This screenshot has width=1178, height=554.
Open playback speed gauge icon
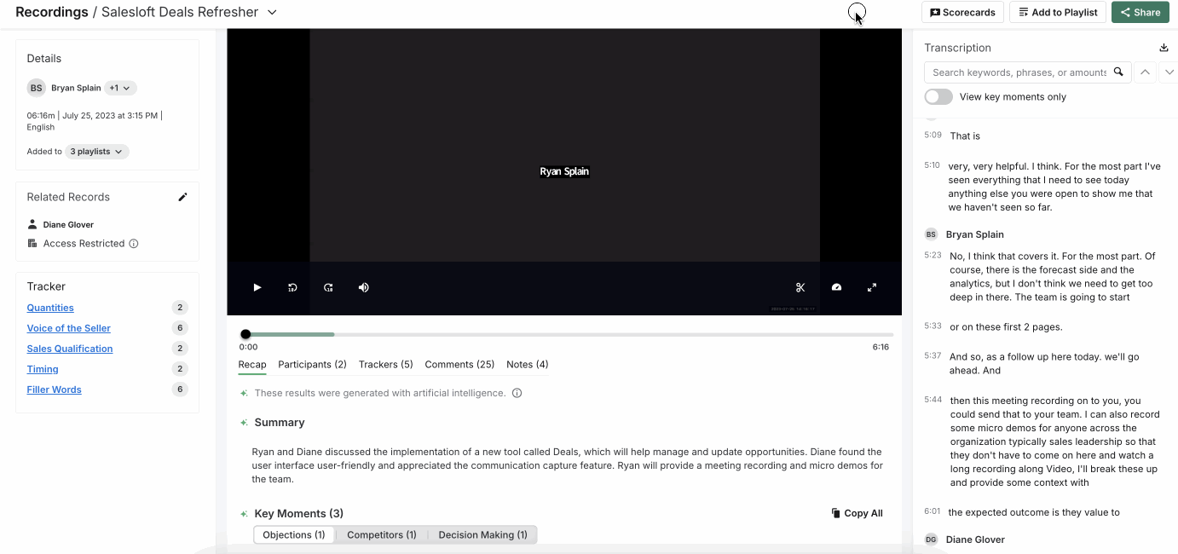click(x=836, y=288)
